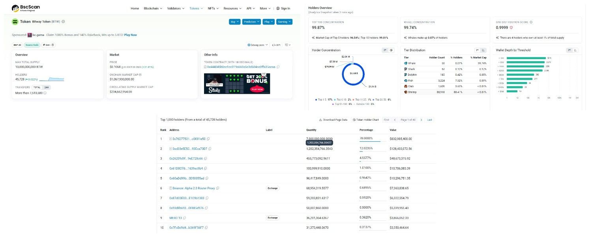This screenshot has width=592, height=237.
Task: Switch Wallet Depth to list view
Action: click(x=569, y=50)
